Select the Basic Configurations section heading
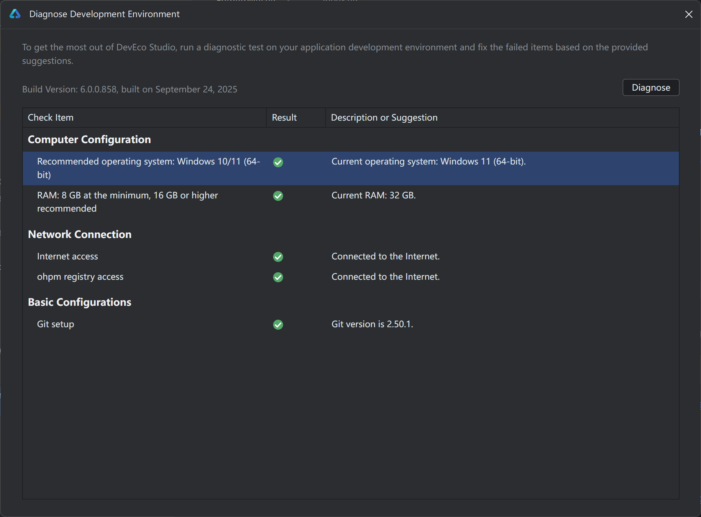Image resolution: width=701 pixels, height=517 pixels. [80, 302]
